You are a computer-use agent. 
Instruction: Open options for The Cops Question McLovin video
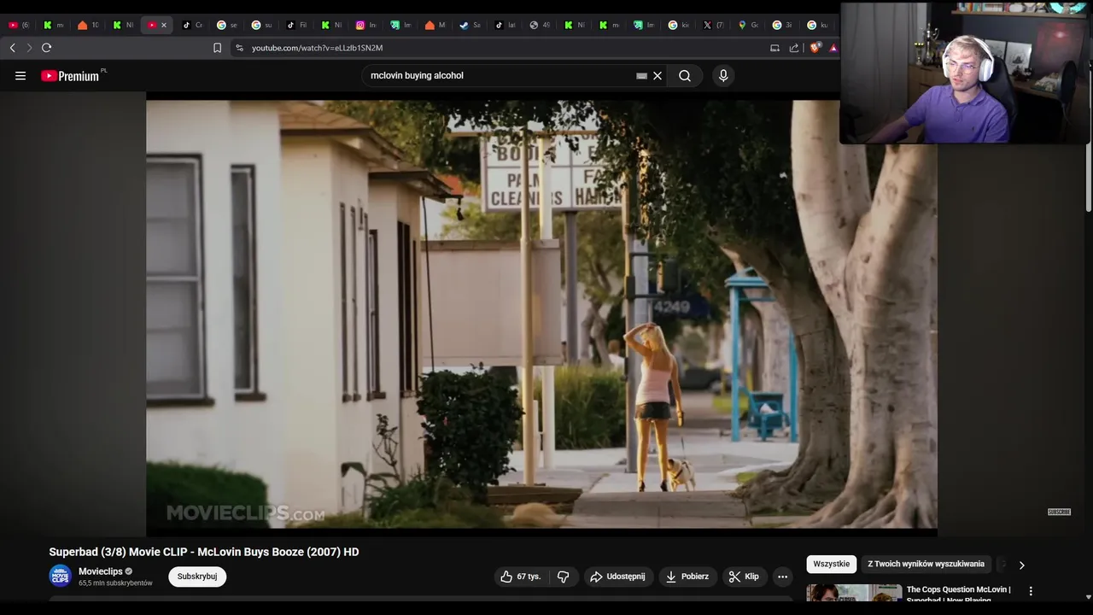click(1031, 590)
